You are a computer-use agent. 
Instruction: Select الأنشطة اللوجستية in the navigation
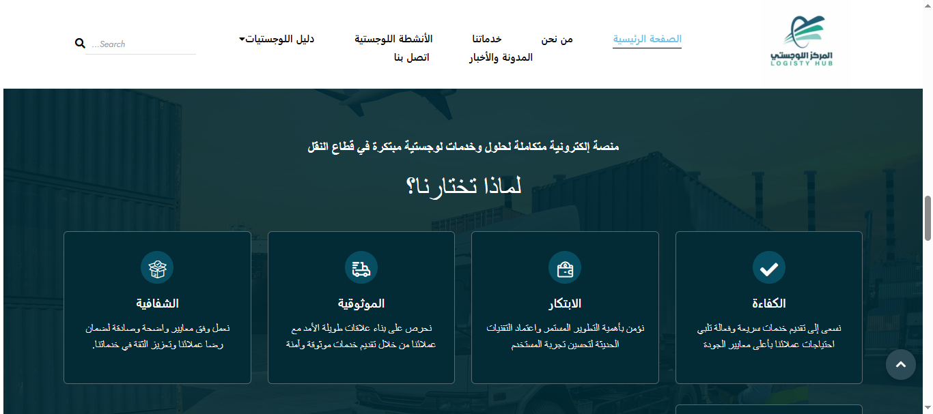(x=393, y=39)
